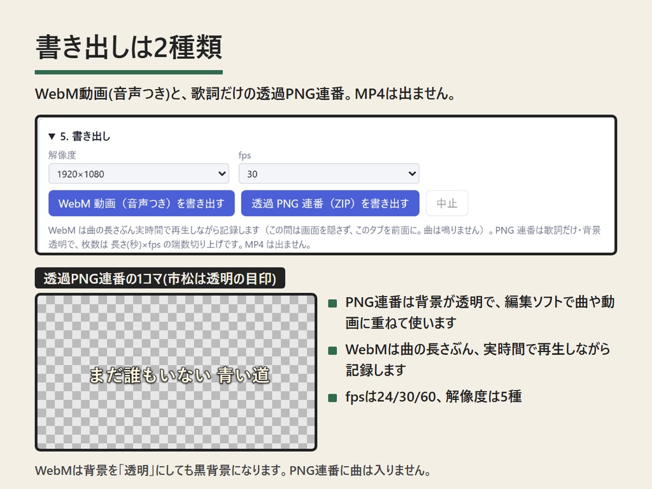Click the 中止 button
Screen dimensions: 652x489
pyautogui.click(x=447, y=203)
